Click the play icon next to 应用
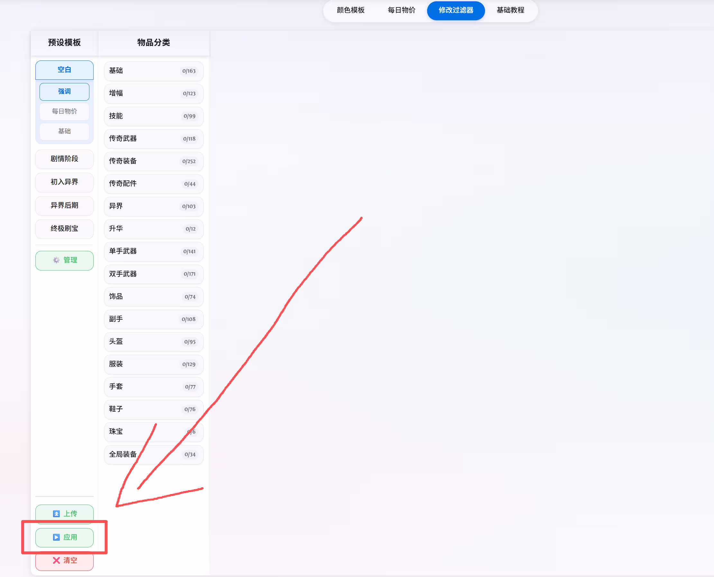 pos(56,537)
